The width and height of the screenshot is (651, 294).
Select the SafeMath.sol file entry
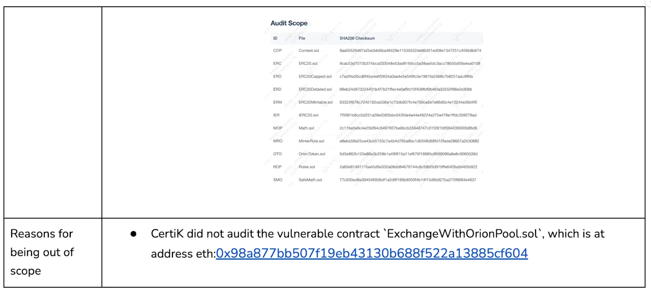click(310, 180)
